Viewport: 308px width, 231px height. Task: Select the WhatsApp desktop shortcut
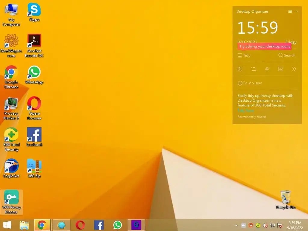(34, 75)
